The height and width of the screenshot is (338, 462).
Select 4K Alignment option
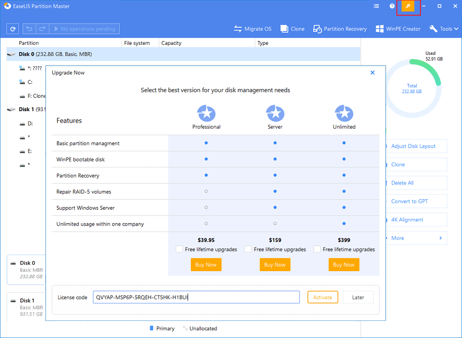[415, 219]
